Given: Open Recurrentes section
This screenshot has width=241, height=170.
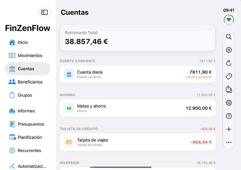Looking at the screenshot, I should coord(28,150).
